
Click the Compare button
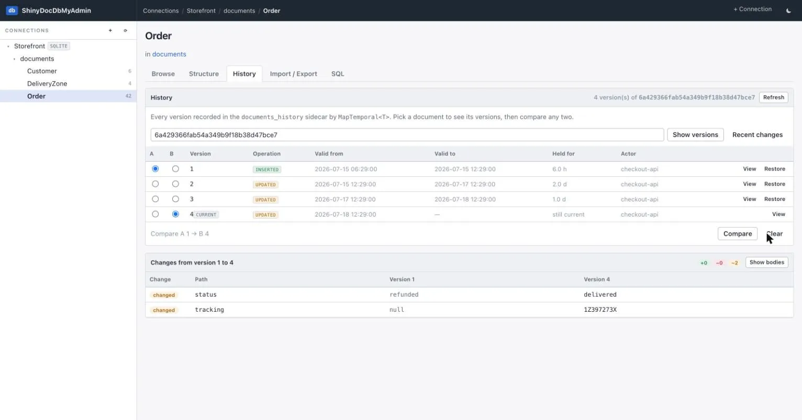click(738, 234)
